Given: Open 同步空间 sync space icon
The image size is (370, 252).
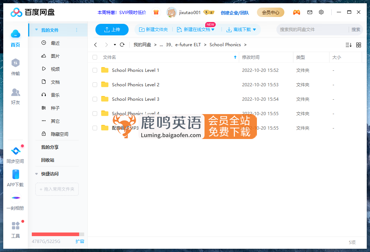Looking at the screenshot, I should (x=16, y=151).
